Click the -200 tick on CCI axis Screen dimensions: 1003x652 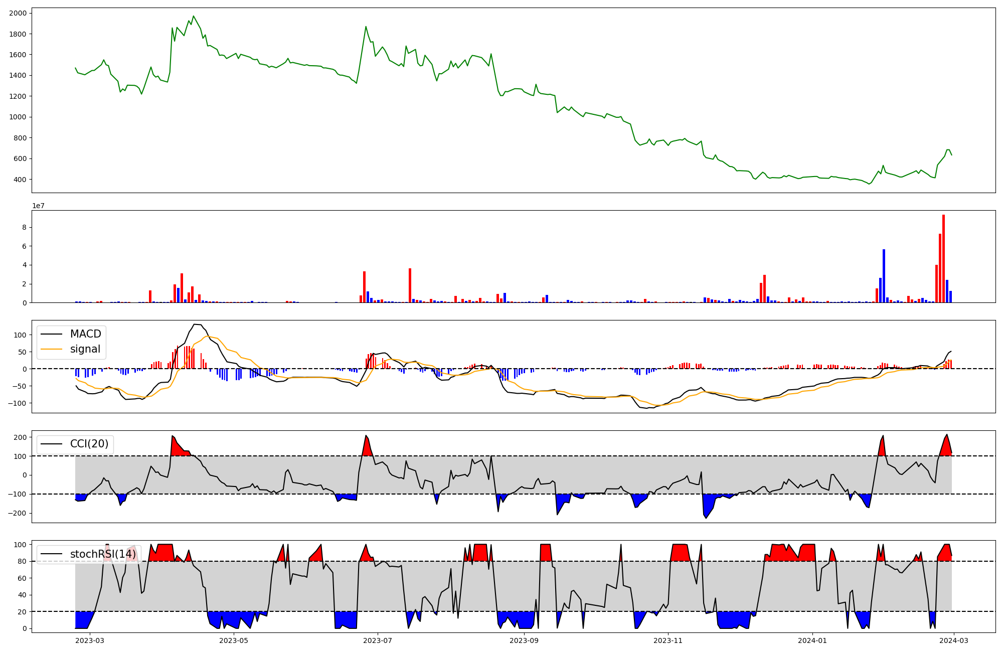(18, 514)
